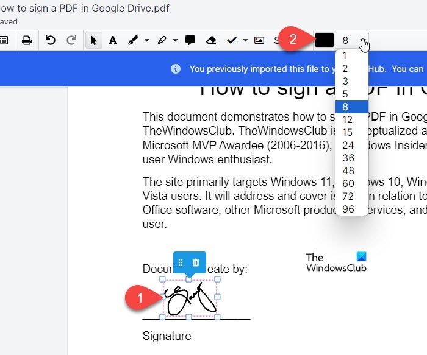
Task: Pick size 15 in the dropdown
Action: [352, 132]
